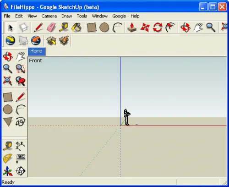Image resolution: width=229 pixels, height=187 pixels.
Task: Pick Rectangle tool in left palette
Action: (x=8, y=97)
